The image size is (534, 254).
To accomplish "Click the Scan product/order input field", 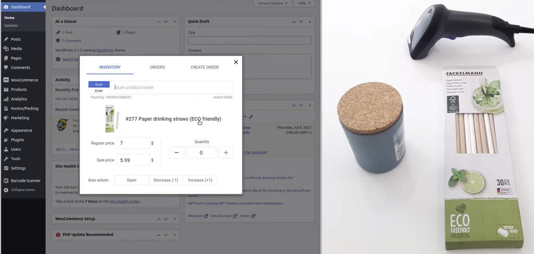I will click(172, 87).
